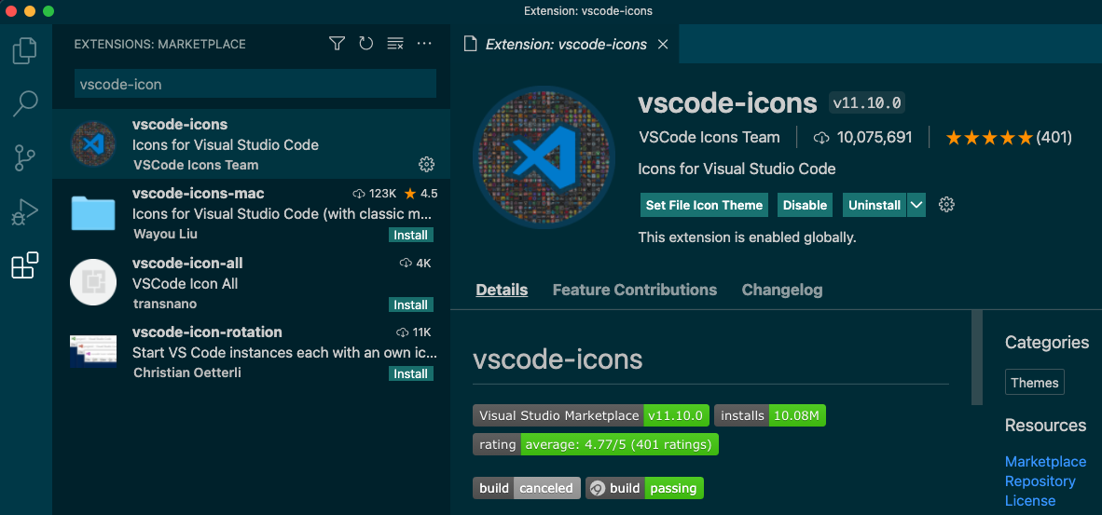Click the vscode-icon-all extension icon

point(93,282)
